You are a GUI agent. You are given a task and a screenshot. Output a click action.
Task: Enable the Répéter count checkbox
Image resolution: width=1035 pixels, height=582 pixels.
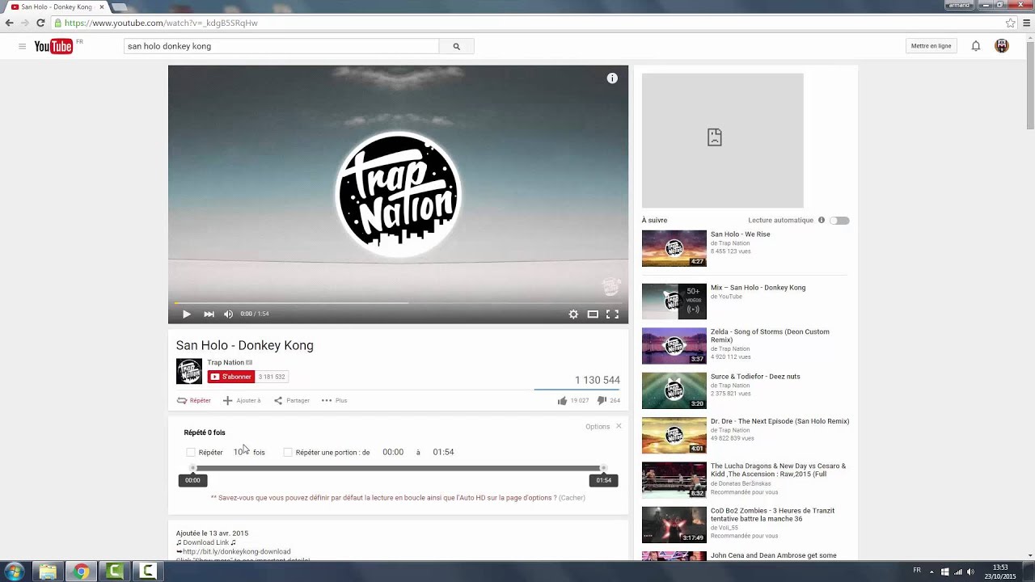point(191,453)
